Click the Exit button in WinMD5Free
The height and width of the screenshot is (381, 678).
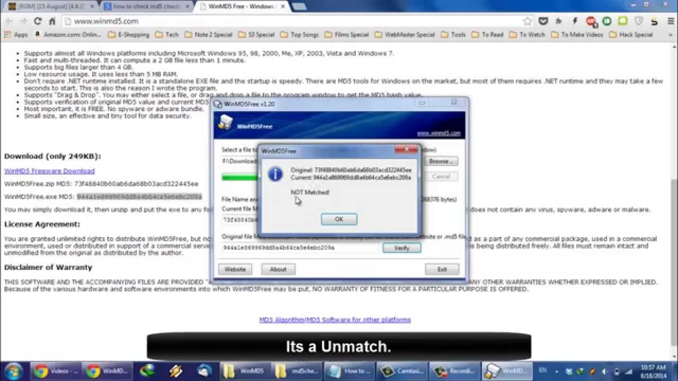coord(442,269)
